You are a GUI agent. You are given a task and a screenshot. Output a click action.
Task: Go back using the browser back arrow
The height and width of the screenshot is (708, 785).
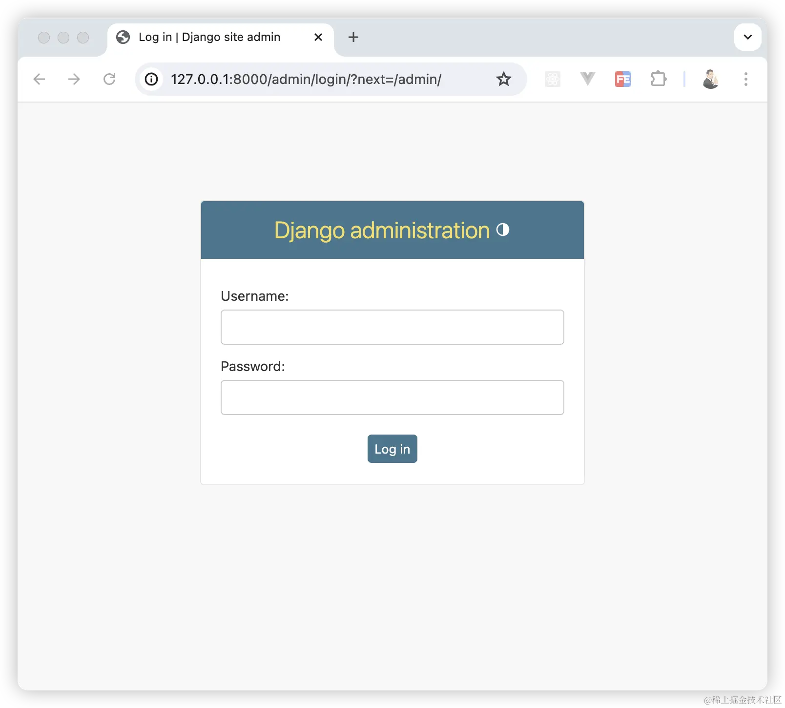pyautogui.click(x=39, y=79)
